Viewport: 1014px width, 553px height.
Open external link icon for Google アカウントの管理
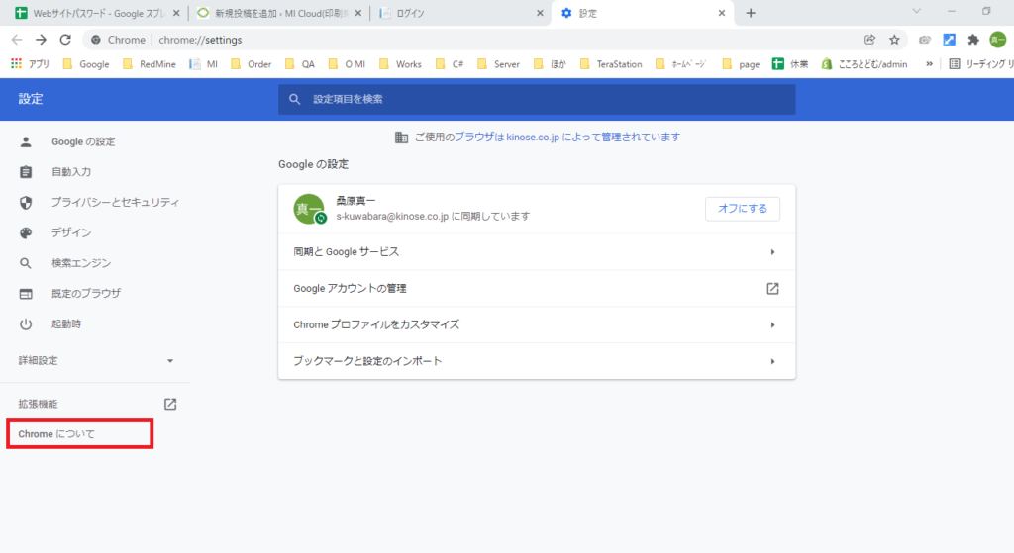[772, 288]
